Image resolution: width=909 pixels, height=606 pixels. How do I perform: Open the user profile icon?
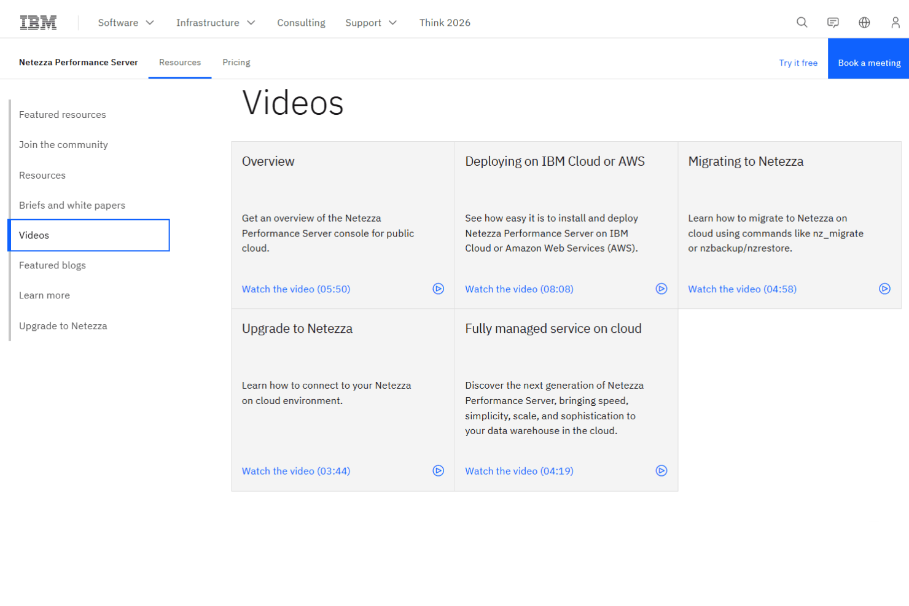tap(895, 23)
